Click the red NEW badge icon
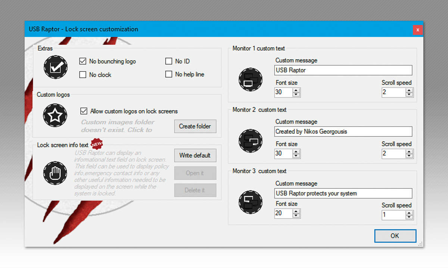Image resolution: width=448 pixels, height=268 pixels. 97,143
